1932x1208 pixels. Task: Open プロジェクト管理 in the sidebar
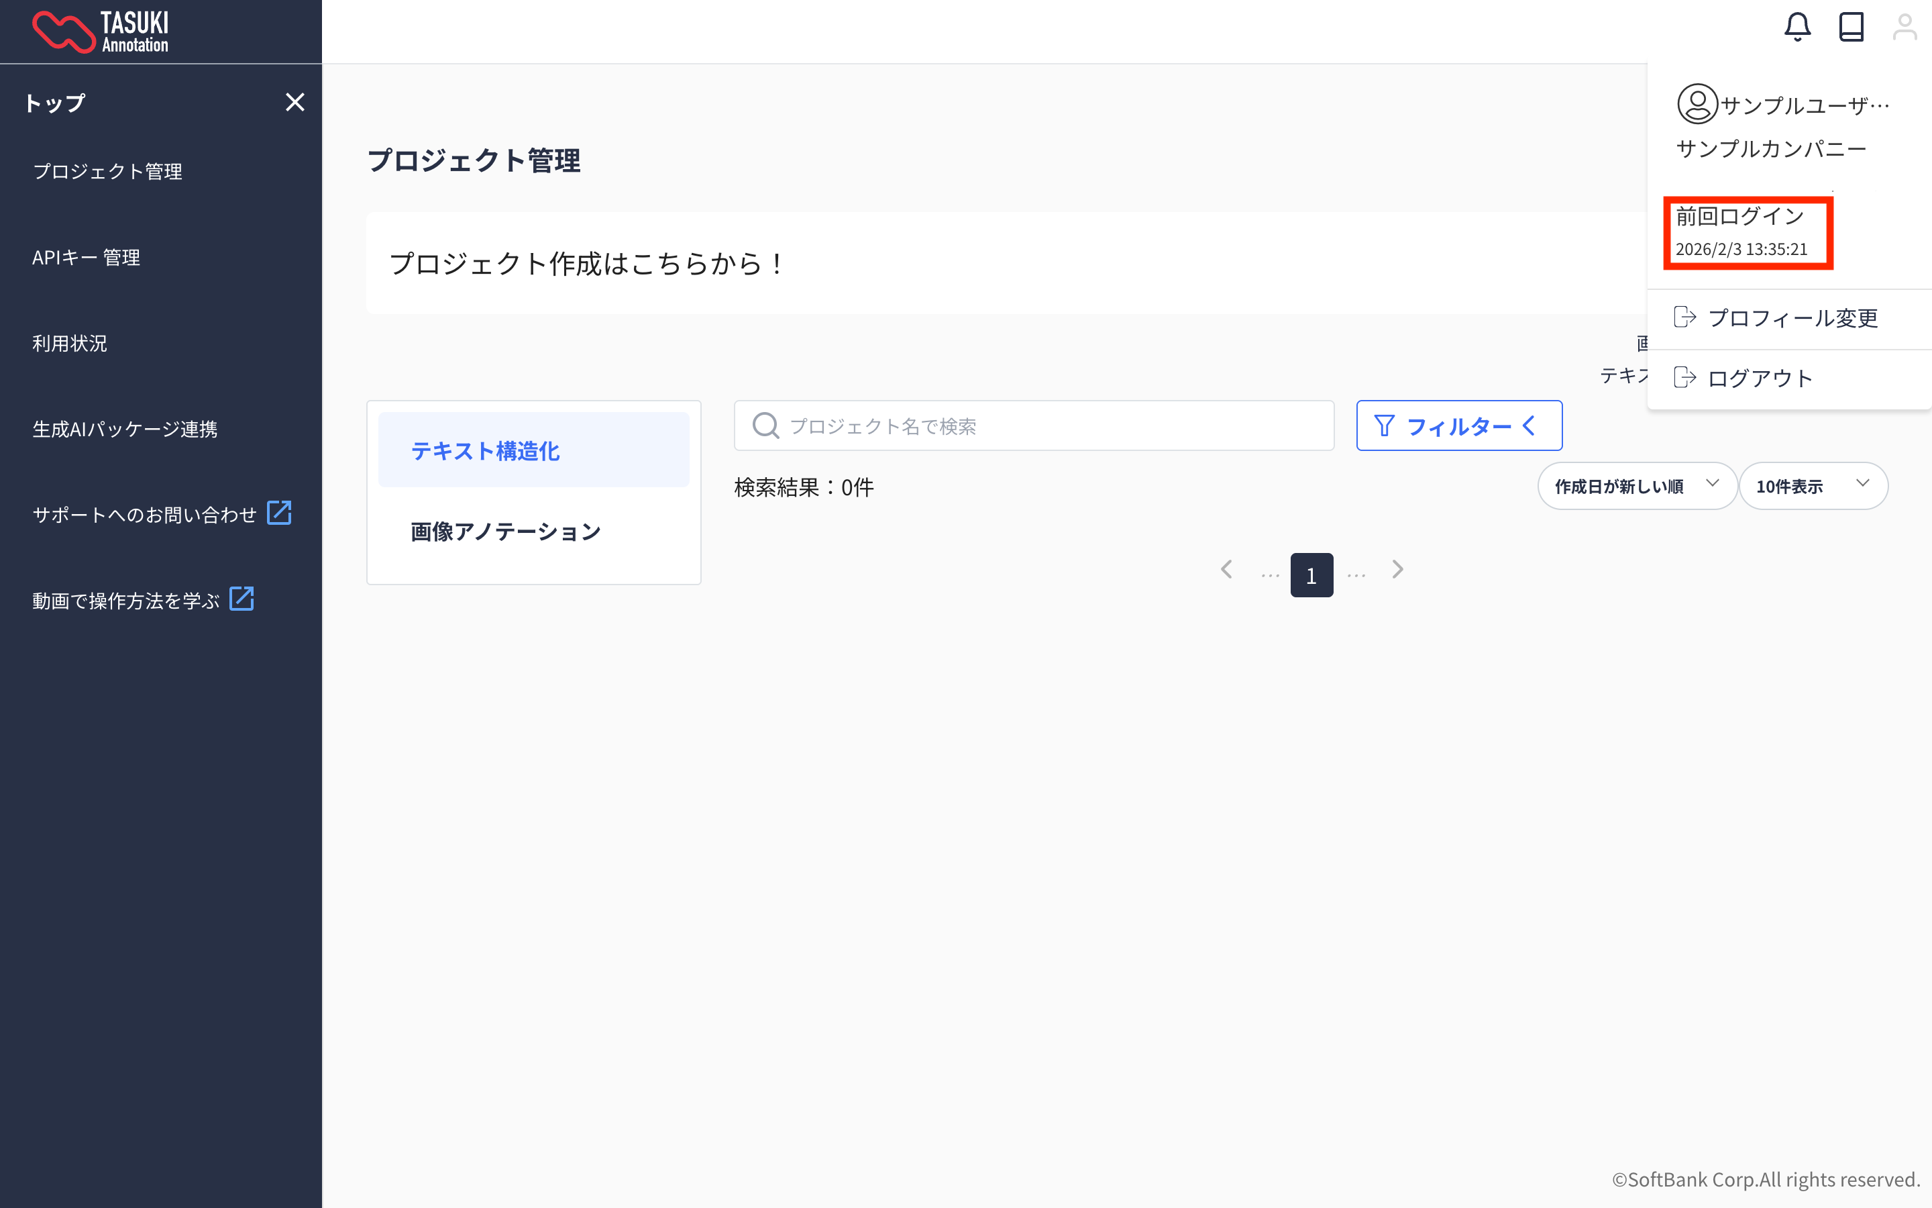[108, 171]
